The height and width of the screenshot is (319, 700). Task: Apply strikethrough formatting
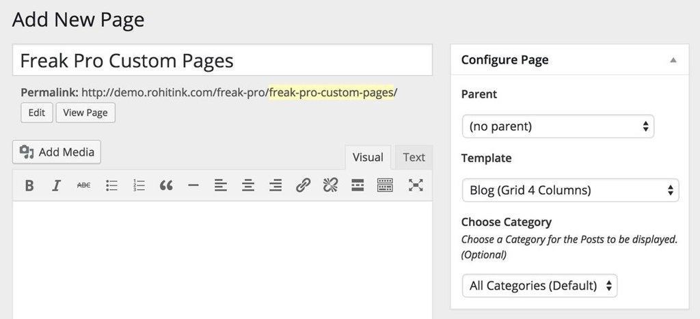(x=83, y=185)
